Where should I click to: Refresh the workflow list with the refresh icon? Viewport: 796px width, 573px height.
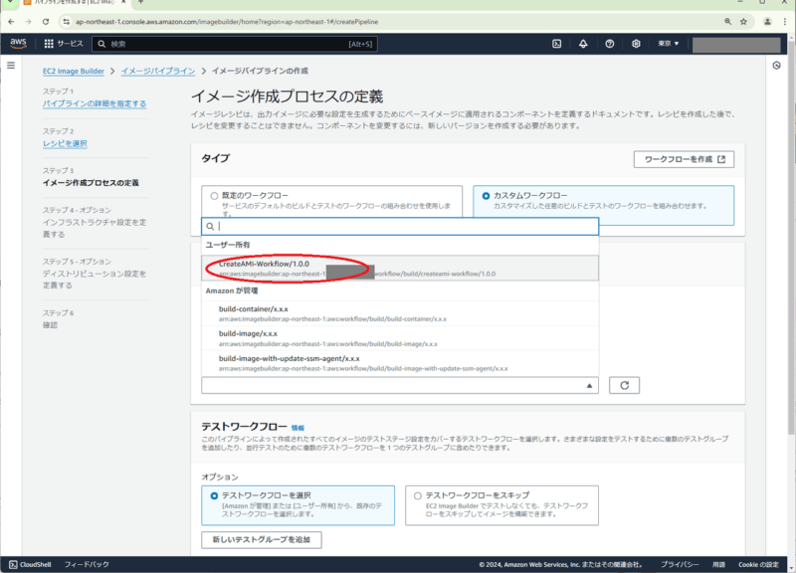coord(625,385)
